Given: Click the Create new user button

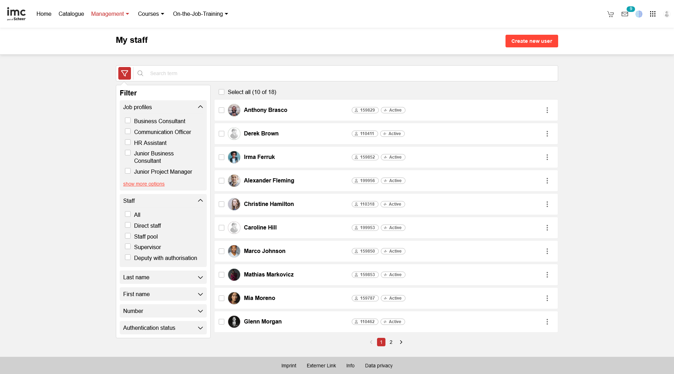Looking at the screenshot, I should point(531,41).
